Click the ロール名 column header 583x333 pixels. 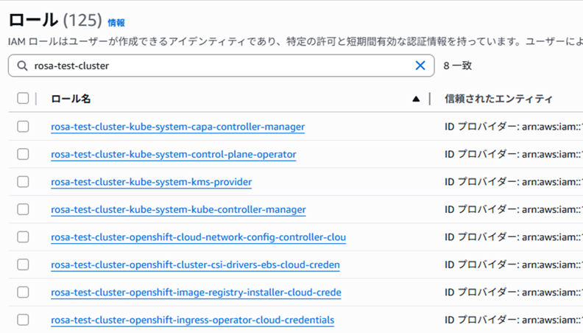(71, 99)
